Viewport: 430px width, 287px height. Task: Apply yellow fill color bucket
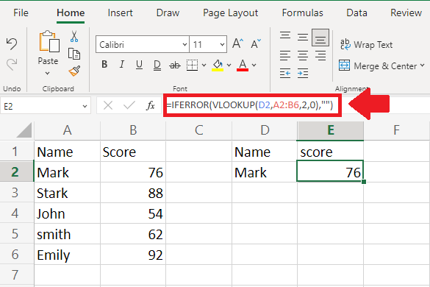point(218,65)
